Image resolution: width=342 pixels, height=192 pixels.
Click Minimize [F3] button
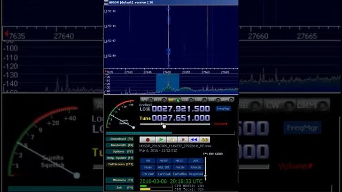[120, 180]
